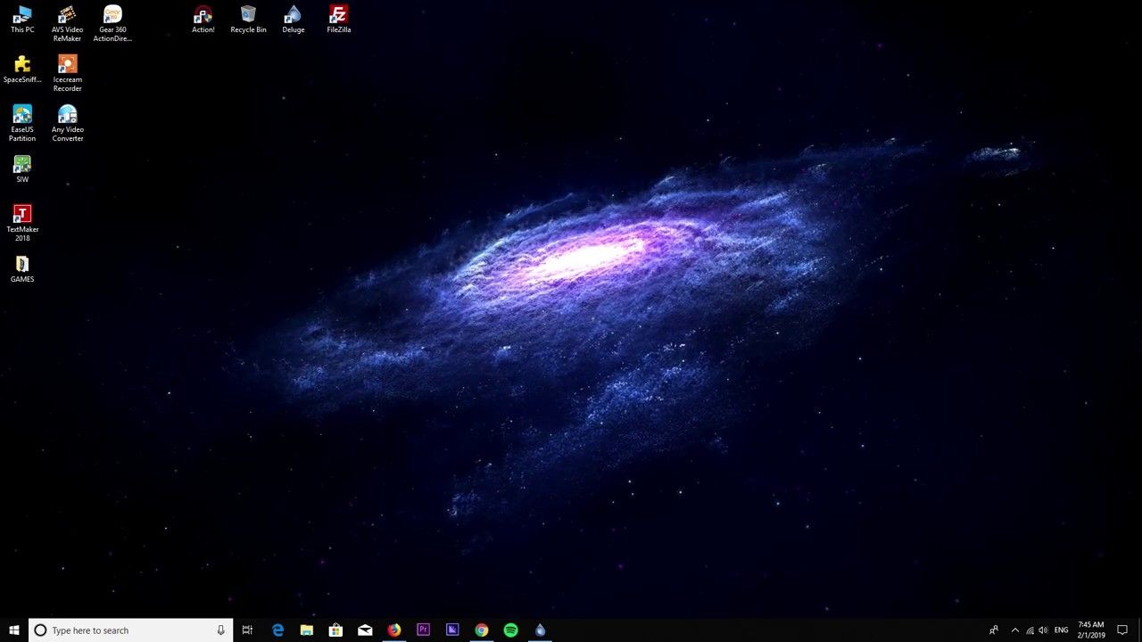
Task: Select the SIW desktop icon
Action: pos(22,169)
